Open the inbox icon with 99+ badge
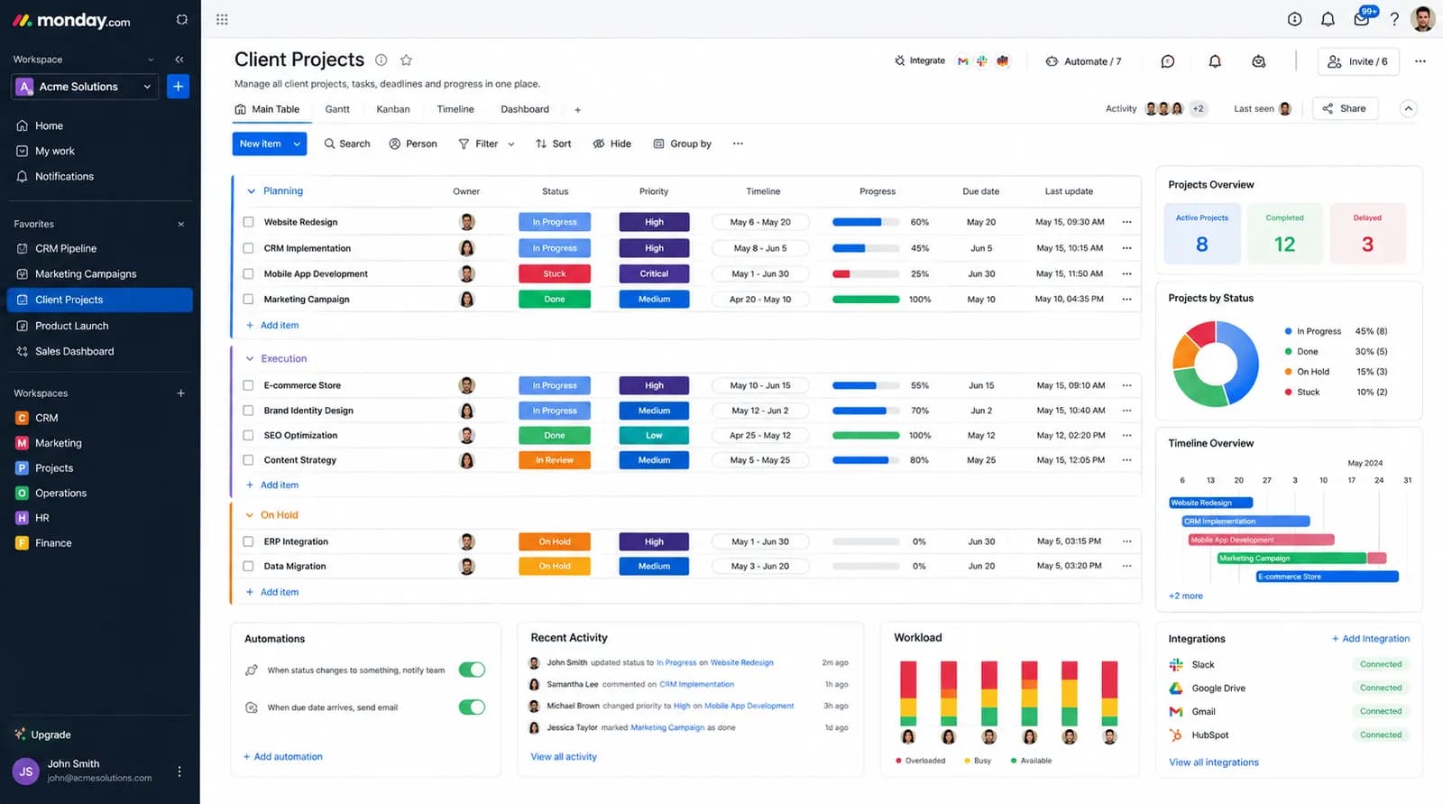 [1362, 19]
